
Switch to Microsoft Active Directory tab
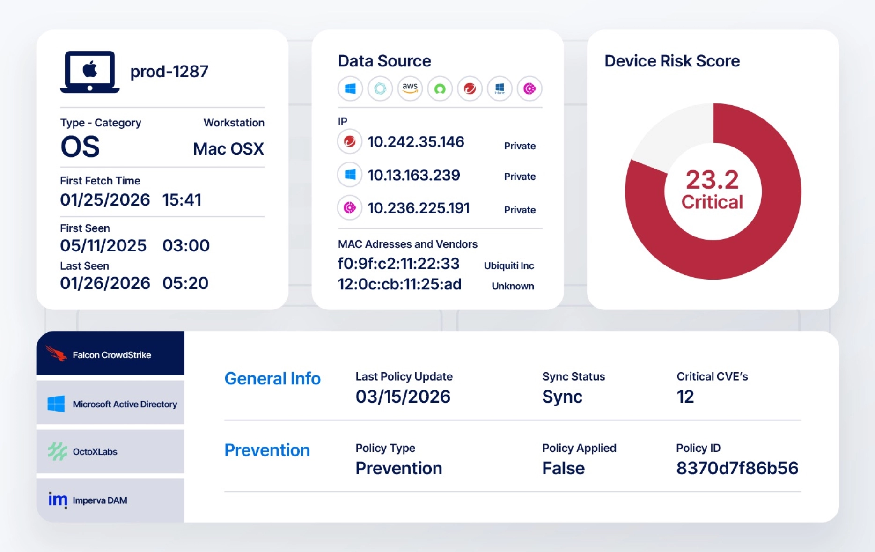pyautogui.click(x=110, y=403)
